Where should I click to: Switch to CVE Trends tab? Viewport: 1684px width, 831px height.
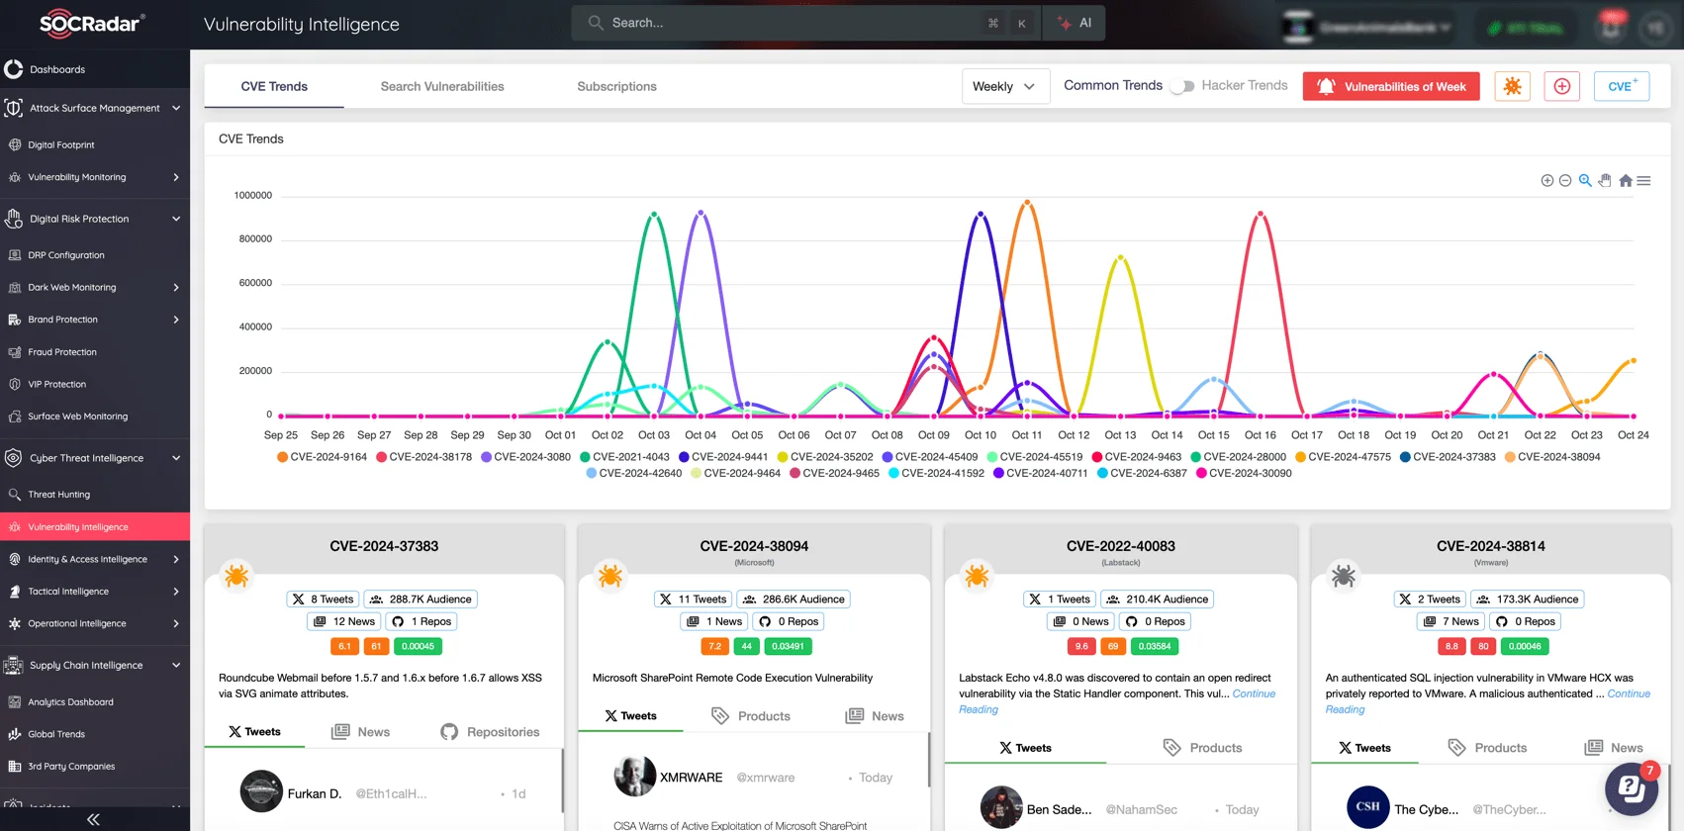(274, 86)
